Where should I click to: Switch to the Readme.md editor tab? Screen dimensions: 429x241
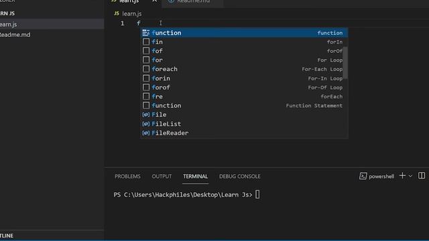click(193, 1)
